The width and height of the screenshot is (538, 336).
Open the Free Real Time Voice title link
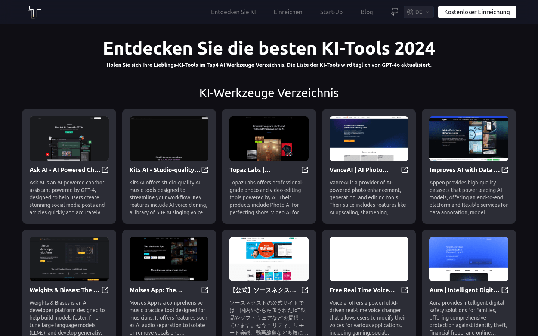click(362, 290)
